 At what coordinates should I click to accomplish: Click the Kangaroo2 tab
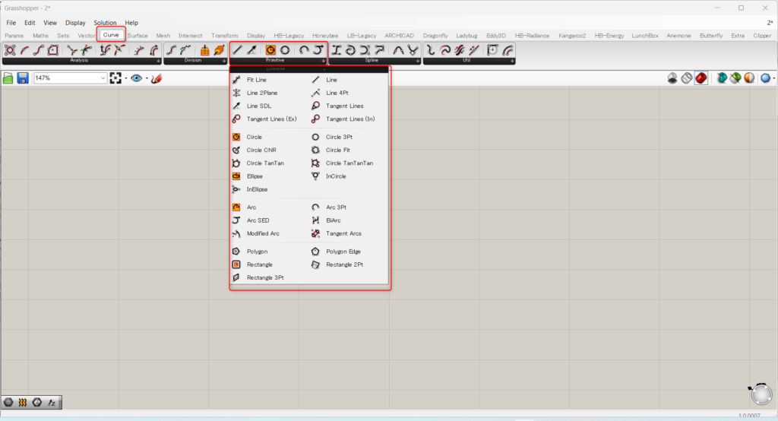(574, 35)
